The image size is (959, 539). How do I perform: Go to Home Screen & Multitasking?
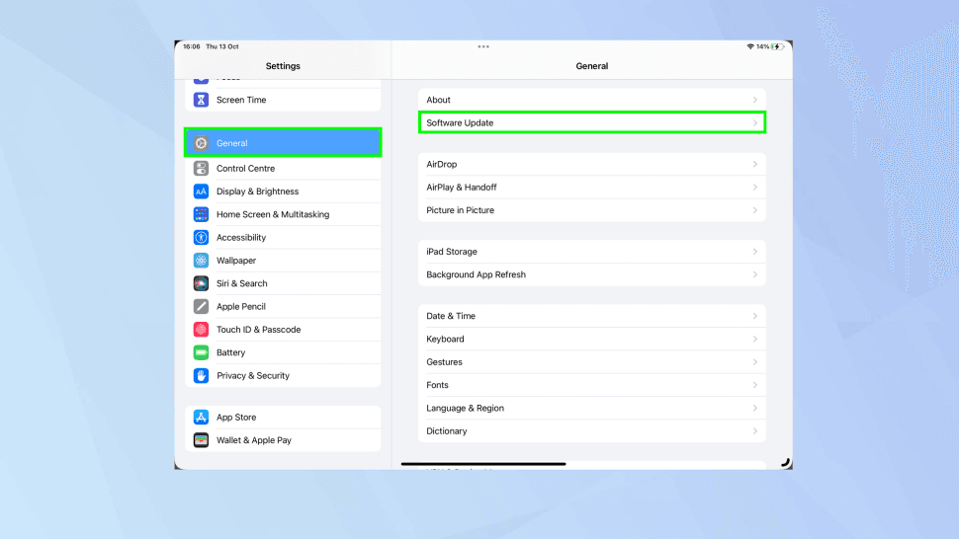[283, 214]
